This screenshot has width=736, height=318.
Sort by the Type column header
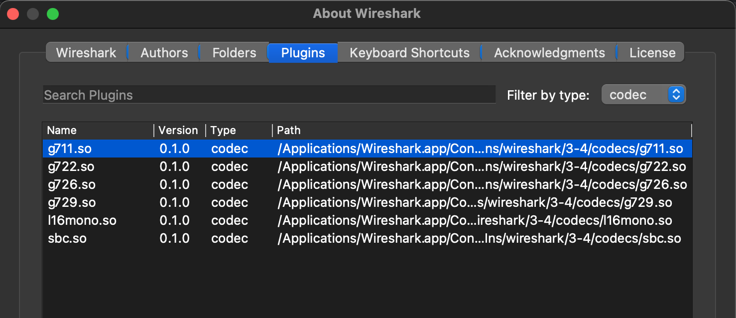point(239,131)
